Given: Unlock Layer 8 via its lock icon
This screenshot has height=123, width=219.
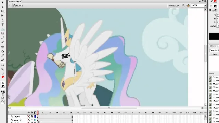Looking at the screenshot, I should (x=32, y=116).
